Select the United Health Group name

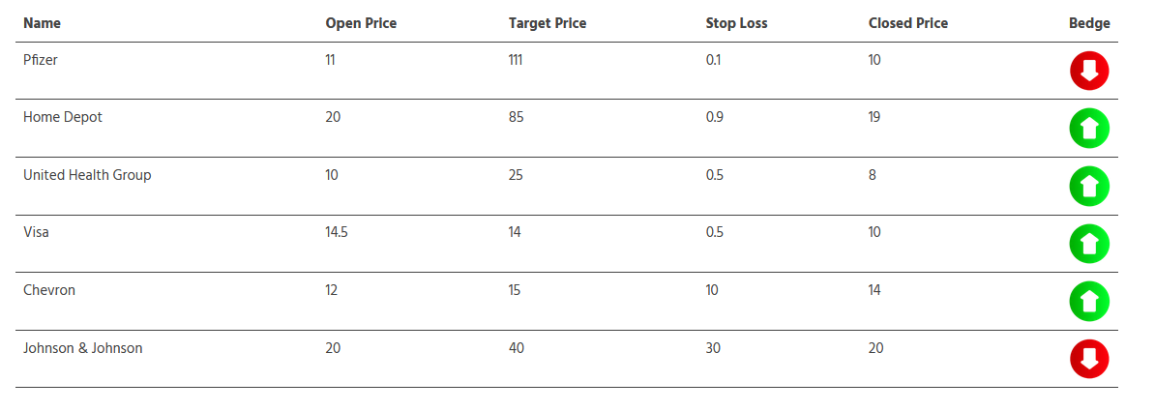pyautogui.click(x=87, y=175)
